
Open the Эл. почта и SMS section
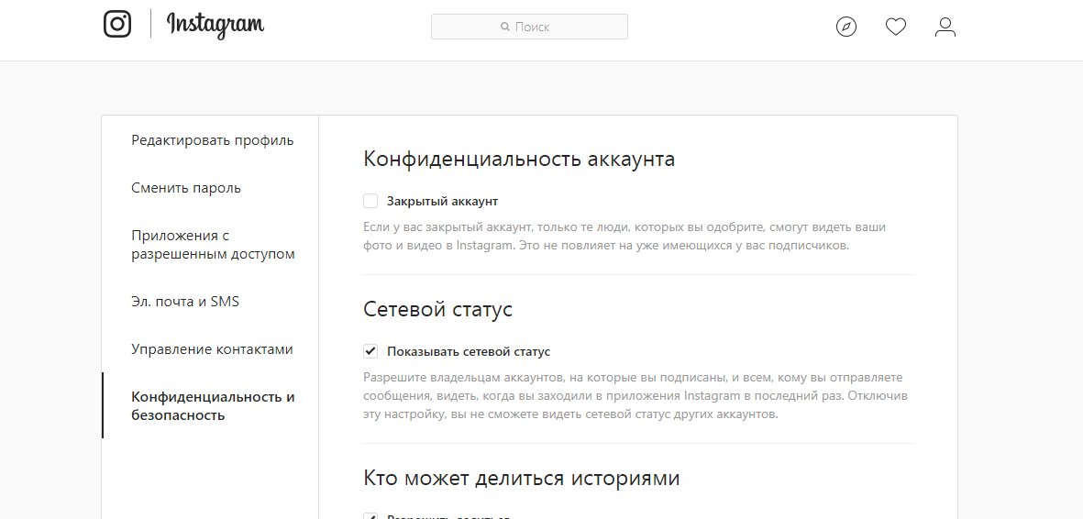click(185, 302)
